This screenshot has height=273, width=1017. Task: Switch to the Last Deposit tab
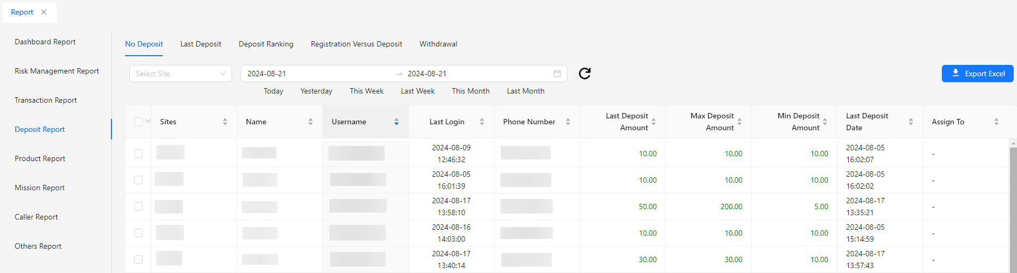pyautogui.click(x=201, y=44)
